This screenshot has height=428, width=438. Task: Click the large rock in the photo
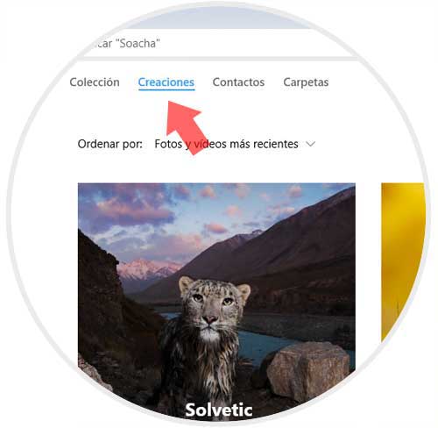tap(308, 371)
